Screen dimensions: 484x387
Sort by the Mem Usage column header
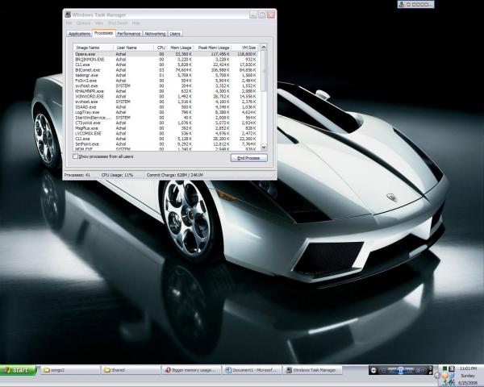180,48
